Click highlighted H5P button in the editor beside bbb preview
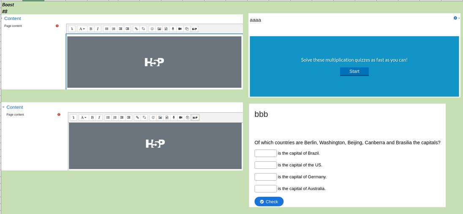 pos(195,117)
